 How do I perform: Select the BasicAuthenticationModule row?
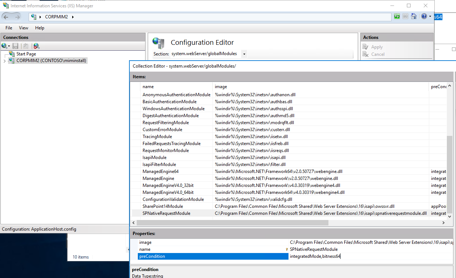tap(289, 102)
